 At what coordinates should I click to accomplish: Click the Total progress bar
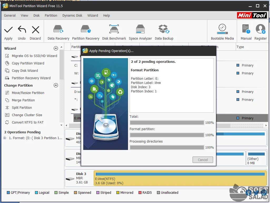[167, 122]
